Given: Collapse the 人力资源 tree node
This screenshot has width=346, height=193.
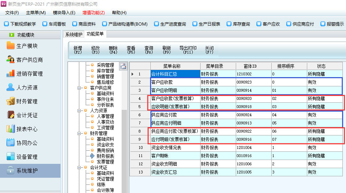Looking at the screenshot, I should (x=79, y=111).
